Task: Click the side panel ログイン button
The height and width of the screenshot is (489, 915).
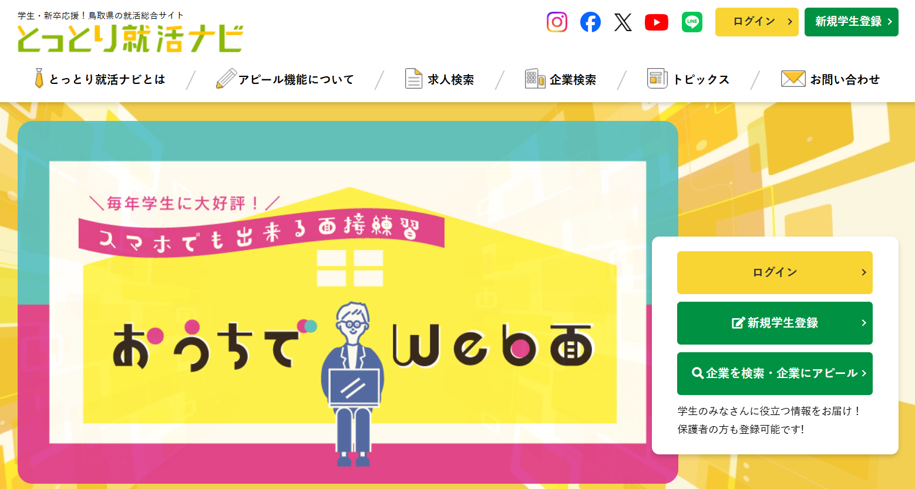Action: tap(775, 272)
